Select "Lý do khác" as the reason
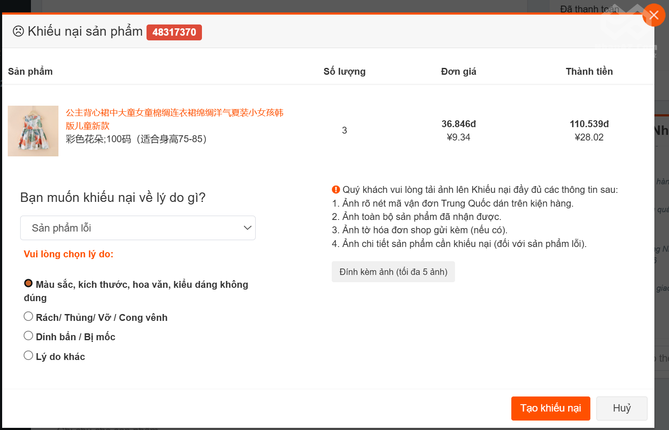 pyautogui.click(x=28, y=356)
